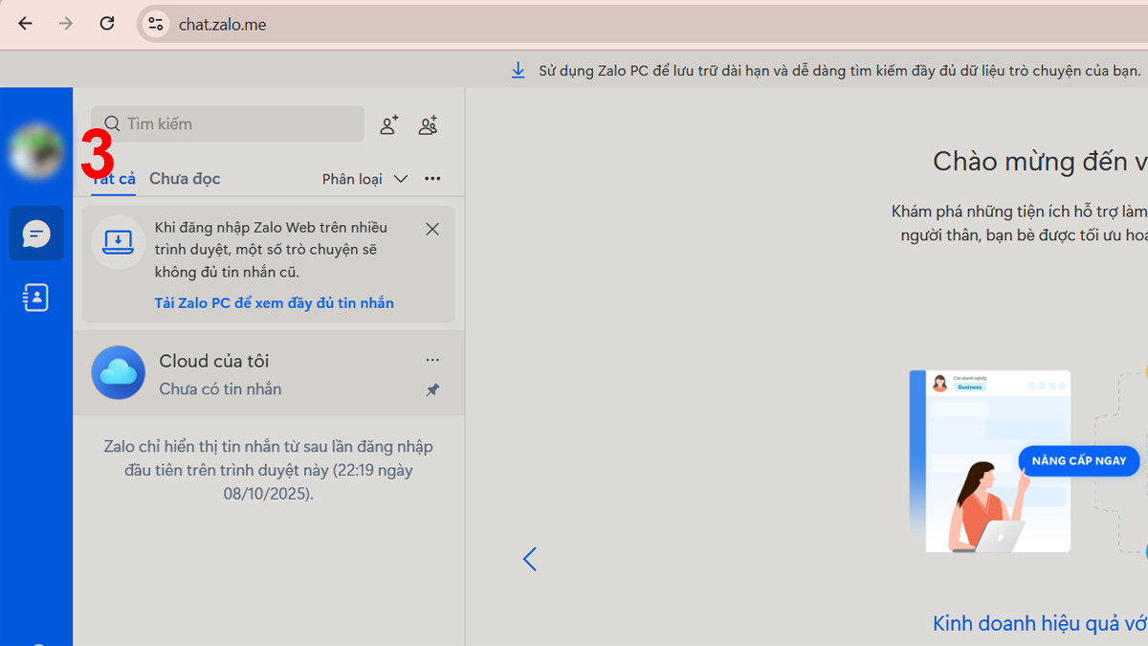Click the browser forward arrow
Viewport: 1148px width, 646px height.
coord(66,24)
